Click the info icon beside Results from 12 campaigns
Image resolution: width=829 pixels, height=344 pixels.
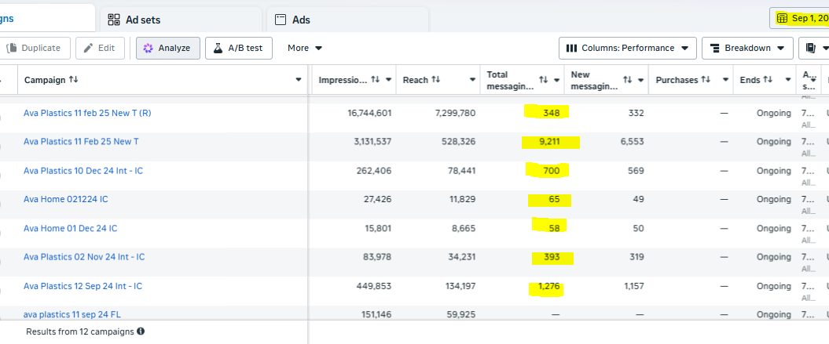(141, 331)
